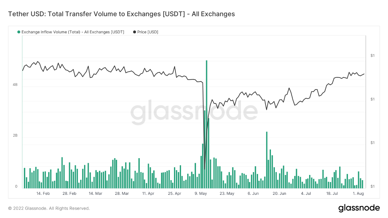The image size is (388, 218).
Task: Click the 14. Feb date label
Action: 43,194
